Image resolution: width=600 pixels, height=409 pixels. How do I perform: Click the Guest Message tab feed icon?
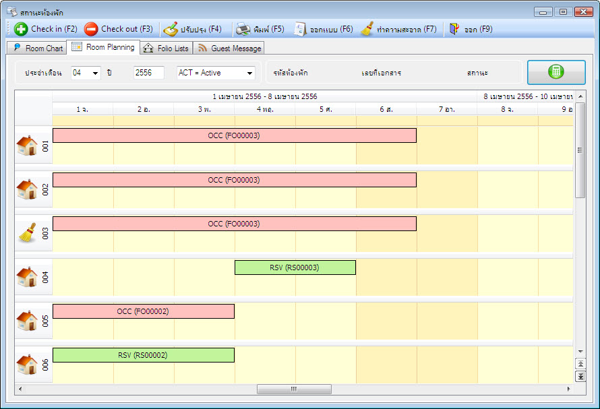point(202,48)
